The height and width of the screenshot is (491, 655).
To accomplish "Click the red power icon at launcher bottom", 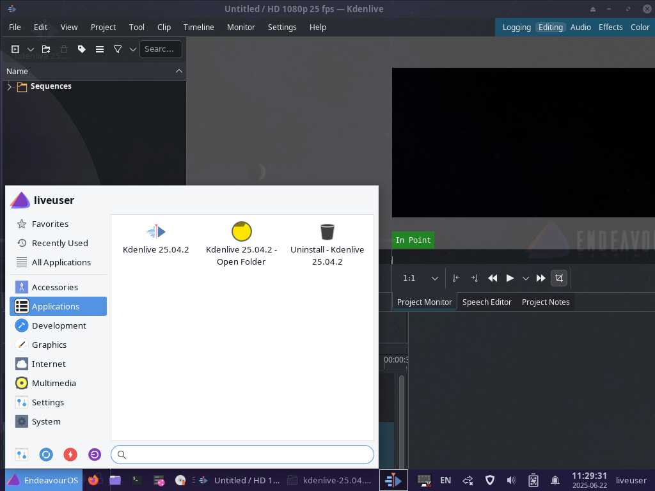I will pos(70,455).
